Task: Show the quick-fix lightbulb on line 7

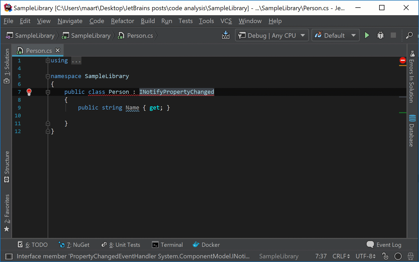Action: [x=29, y=92]
